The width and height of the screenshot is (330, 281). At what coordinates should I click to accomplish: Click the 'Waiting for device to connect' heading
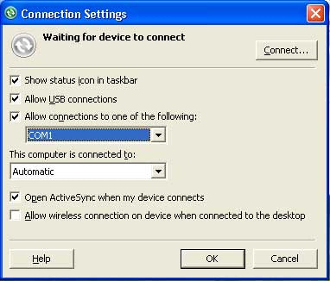114,37
